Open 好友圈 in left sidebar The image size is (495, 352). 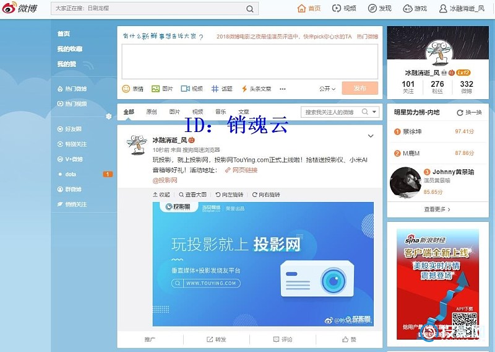(69, 129)
